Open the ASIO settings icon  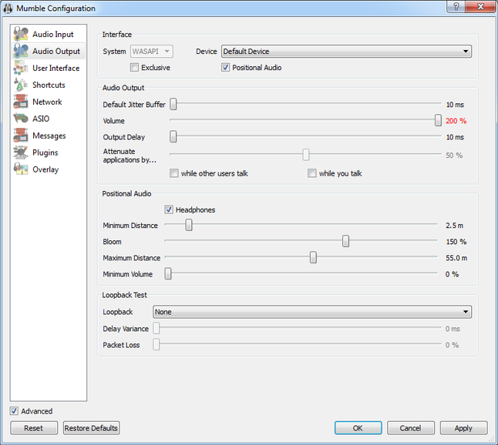pyautogui.click(x=21, y=119)
